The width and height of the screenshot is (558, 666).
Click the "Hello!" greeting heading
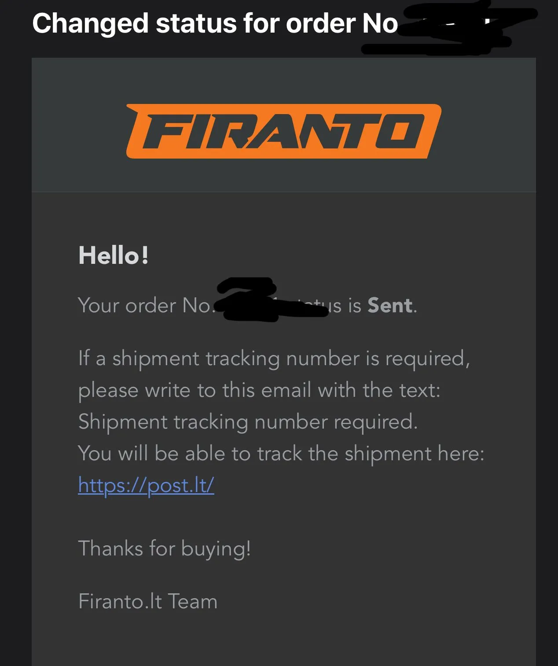[x=114, y=255]
